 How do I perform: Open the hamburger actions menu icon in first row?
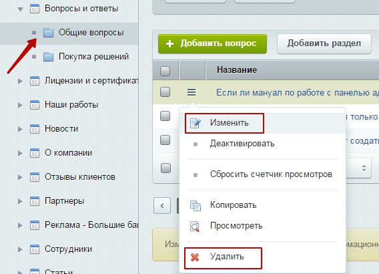pos(192,92)
